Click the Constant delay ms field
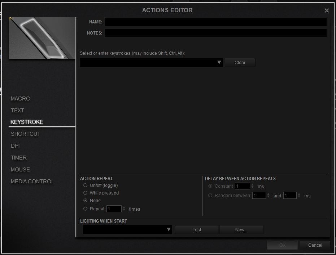This screenshot has height=255, width=336. [x=243, y=186]
